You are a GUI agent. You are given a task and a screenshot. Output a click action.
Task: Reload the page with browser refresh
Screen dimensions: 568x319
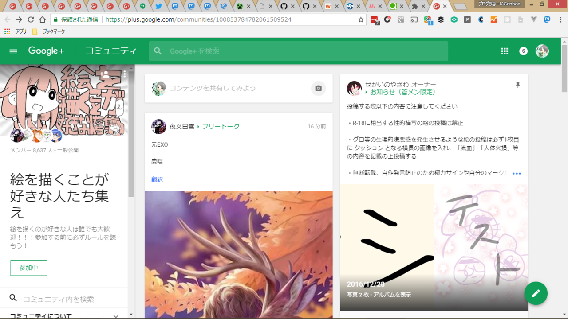tap(31, 19)
